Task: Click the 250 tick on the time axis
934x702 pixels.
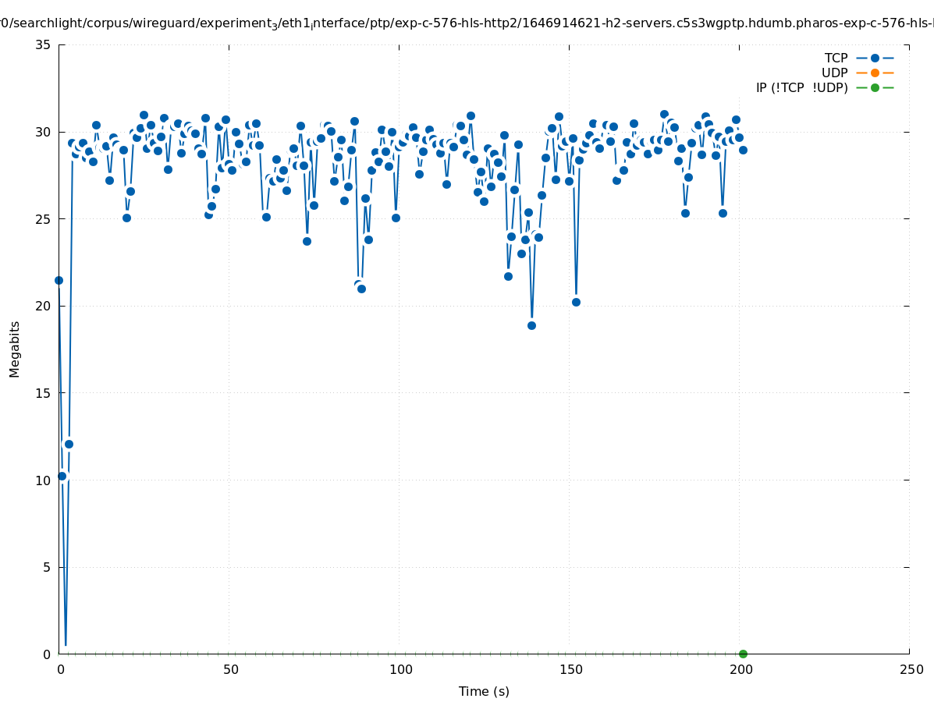Action: [911, 669]
